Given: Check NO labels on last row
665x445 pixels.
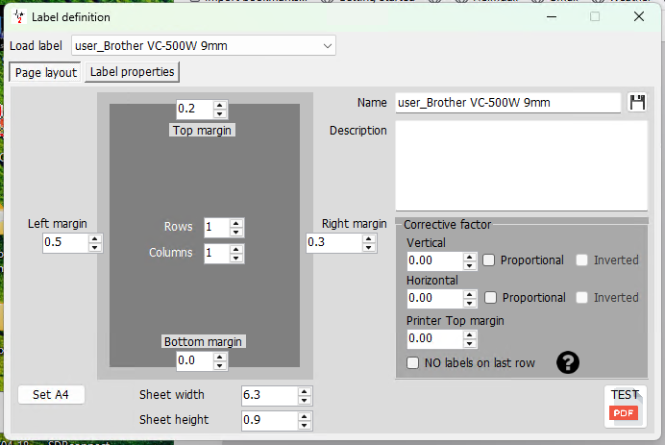Looking at the screenshot, I should coord(412,362).
